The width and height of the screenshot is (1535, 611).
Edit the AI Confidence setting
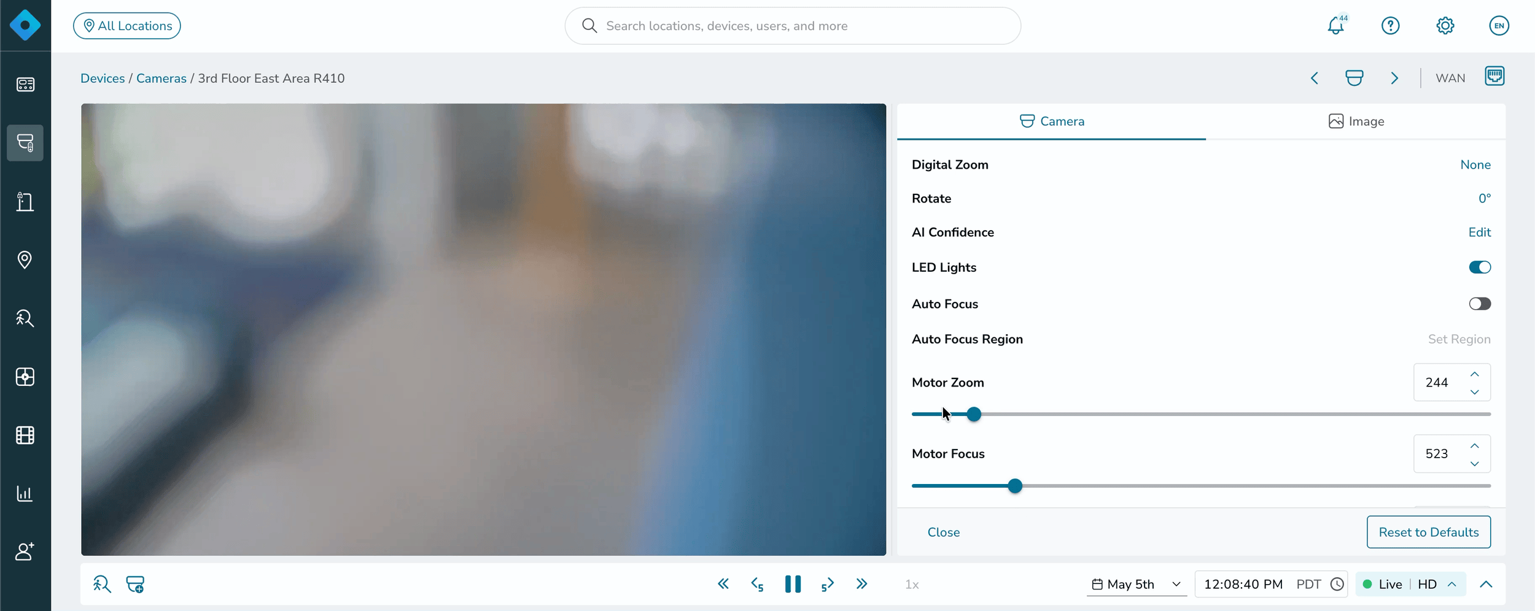pyautogui.click(x=1479, y=232)
